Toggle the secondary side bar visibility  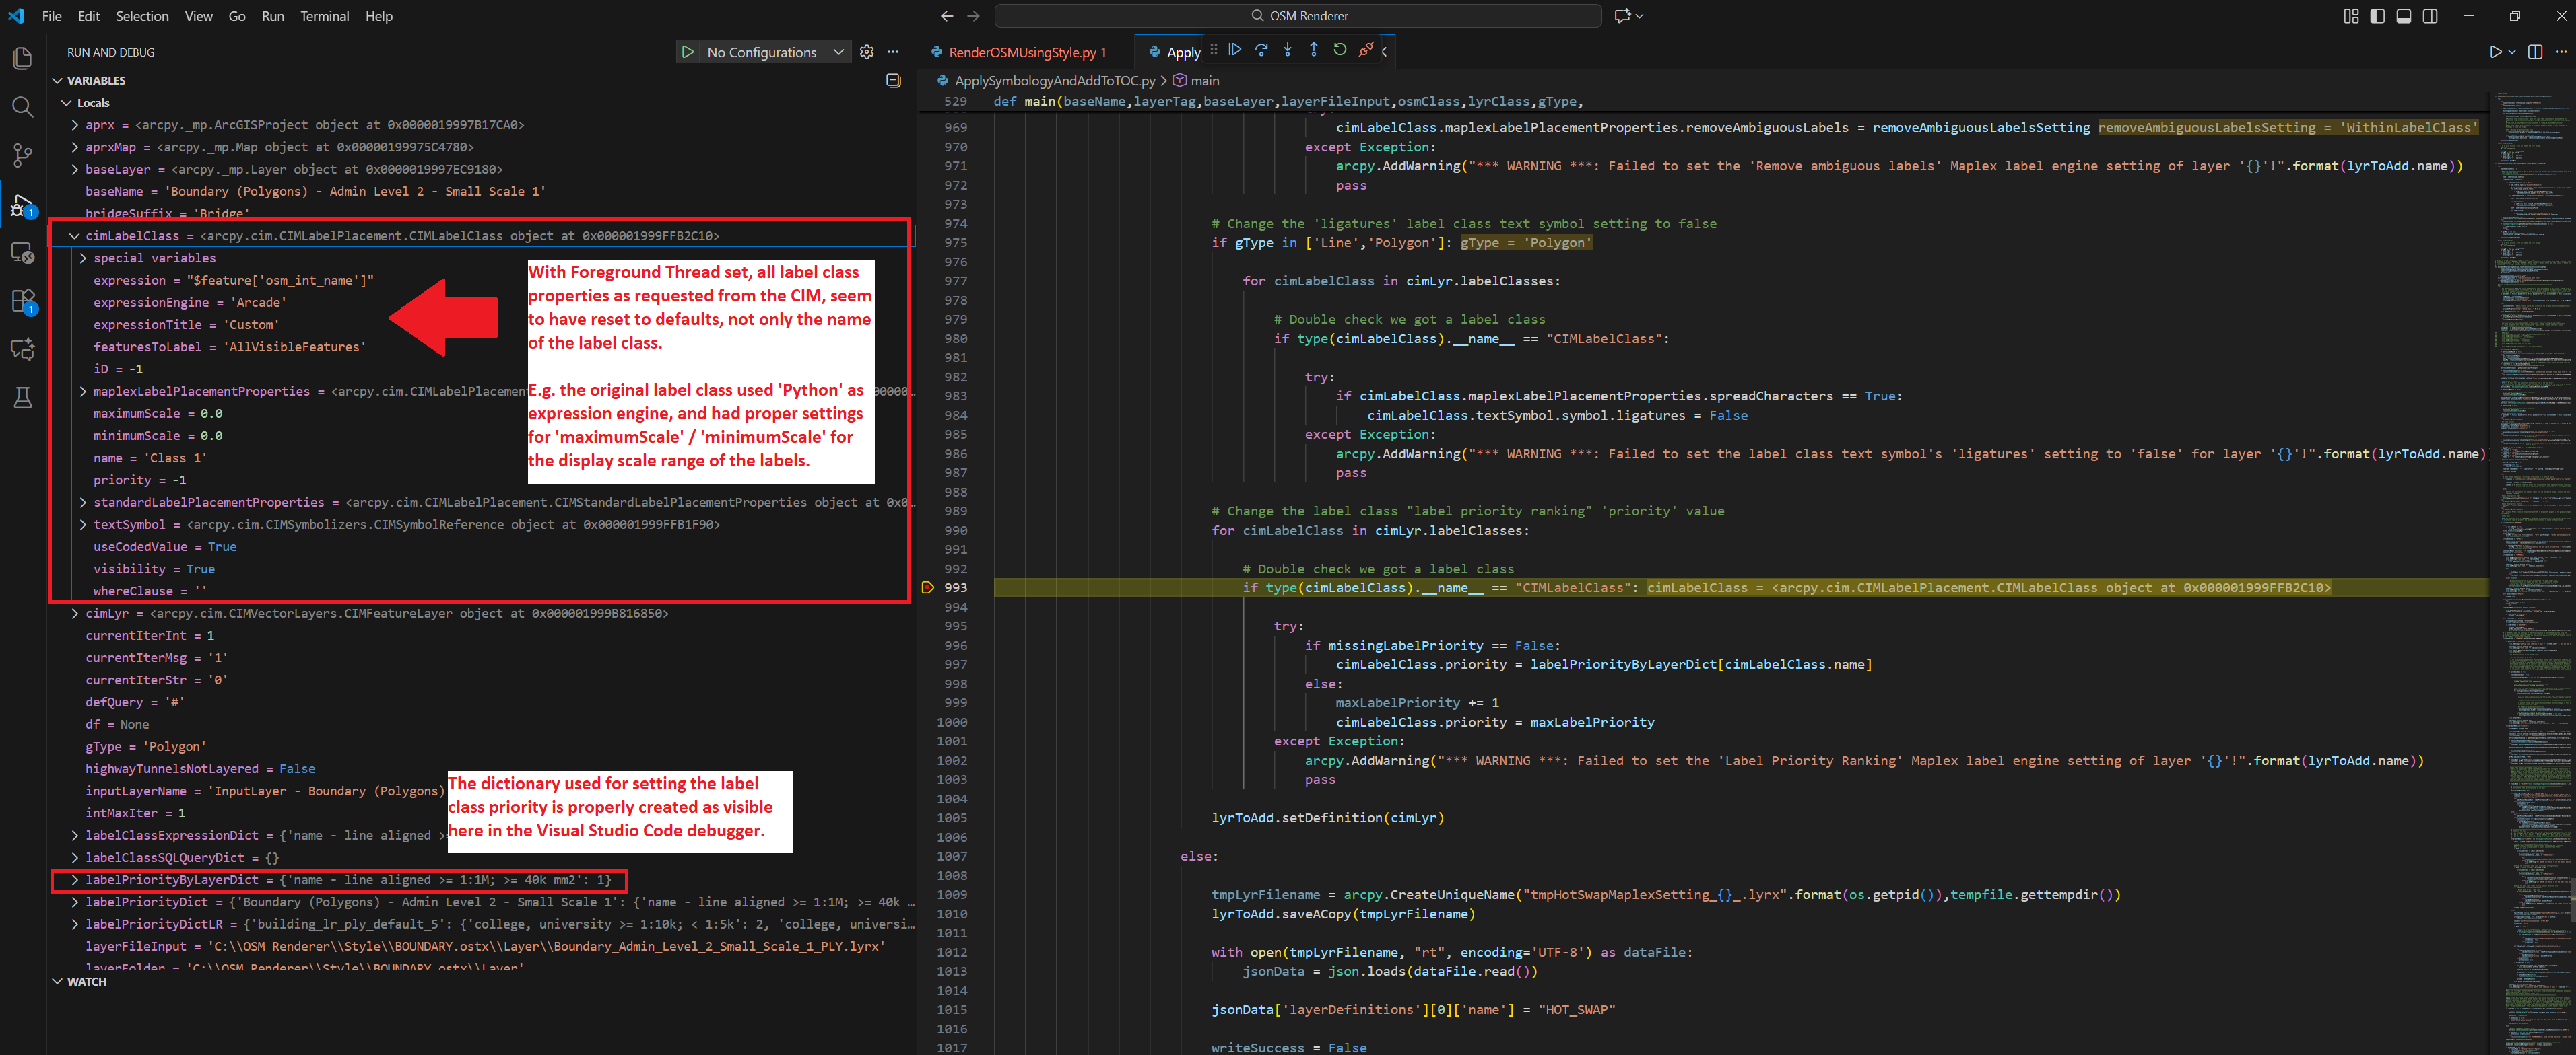(2430, 16)
